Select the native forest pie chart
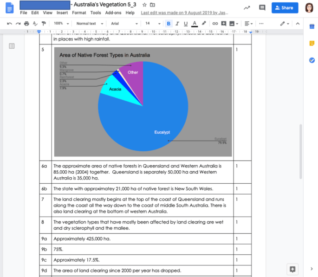Screen dimensions: 318x277 (143, 102)
